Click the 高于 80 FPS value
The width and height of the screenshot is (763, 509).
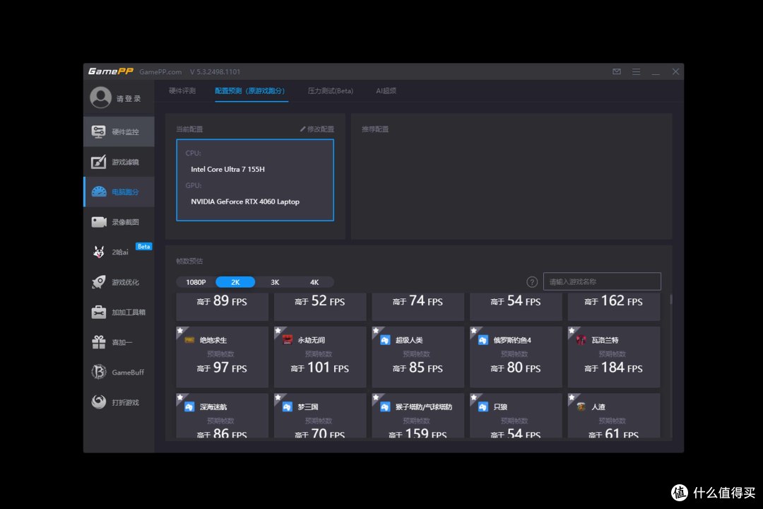click(x=515, y=368)
